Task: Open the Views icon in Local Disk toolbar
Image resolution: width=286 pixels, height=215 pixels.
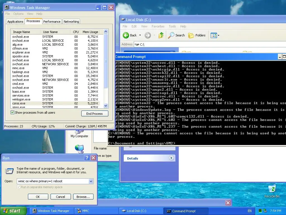Action: tap(213, 35)
